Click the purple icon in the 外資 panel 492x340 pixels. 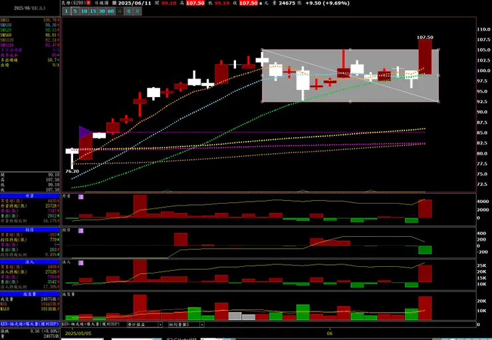coord(81,197)
